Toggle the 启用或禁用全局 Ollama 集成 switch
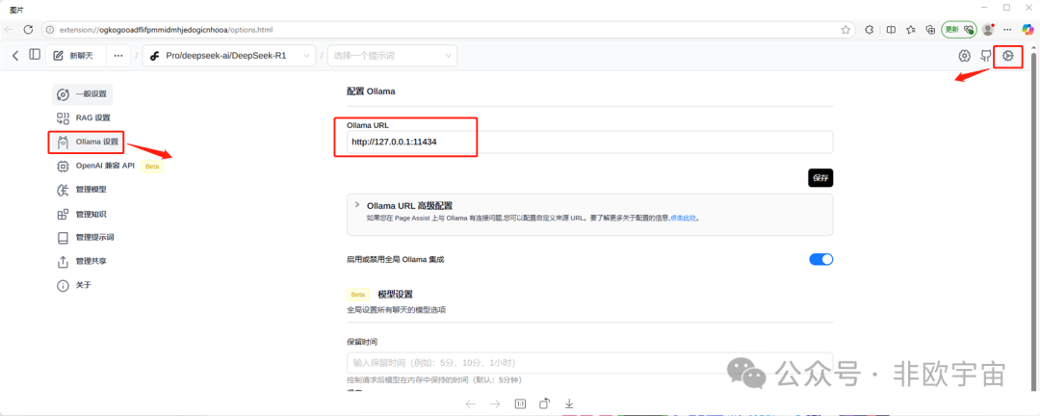The image size is (1040, 416). click(x=820, y=259)
